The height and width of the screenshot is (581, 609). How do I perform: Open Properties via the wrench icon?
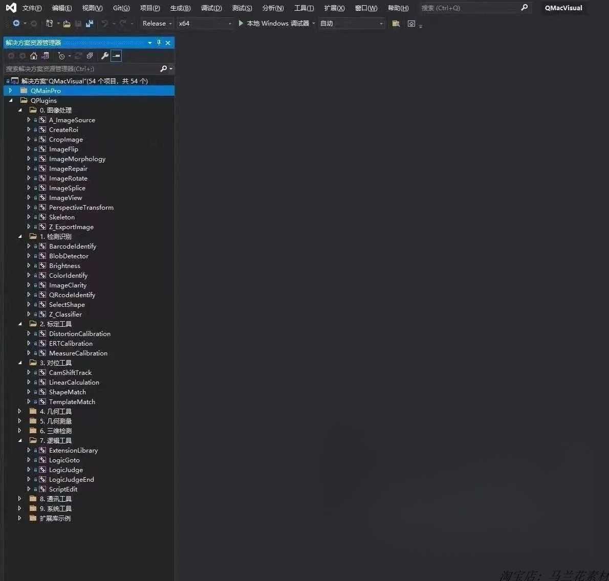tap(104, 56)
